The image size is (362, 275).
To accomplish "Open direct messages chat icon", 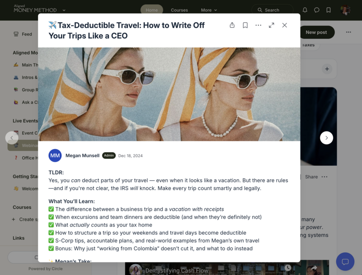I will point(317,10).
